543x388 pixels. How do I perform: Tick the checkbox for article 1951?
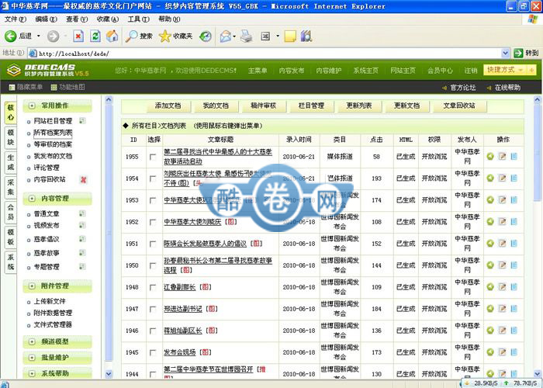coord(153,244)
